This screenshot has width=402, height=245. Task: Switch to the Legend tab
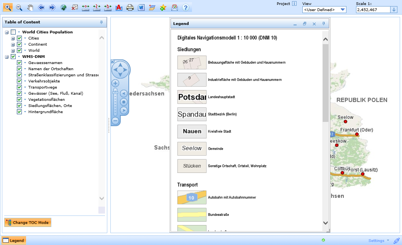click(x=14, y=240)
